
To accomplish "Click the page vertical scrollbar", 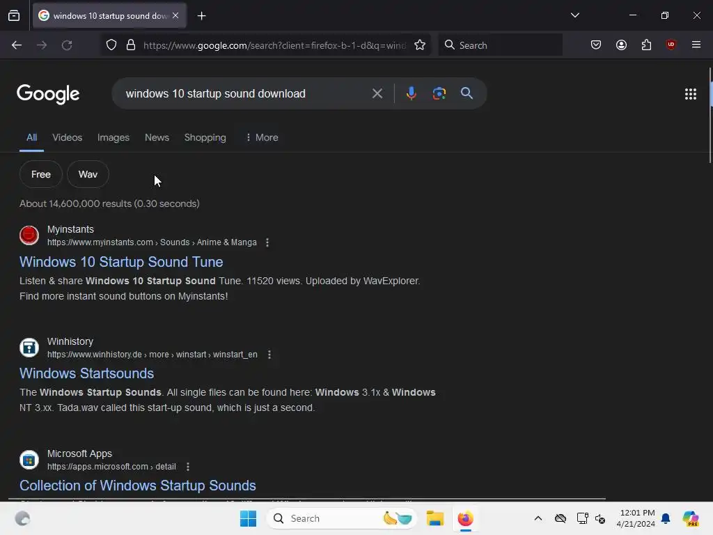I will [x=710, y=115].
